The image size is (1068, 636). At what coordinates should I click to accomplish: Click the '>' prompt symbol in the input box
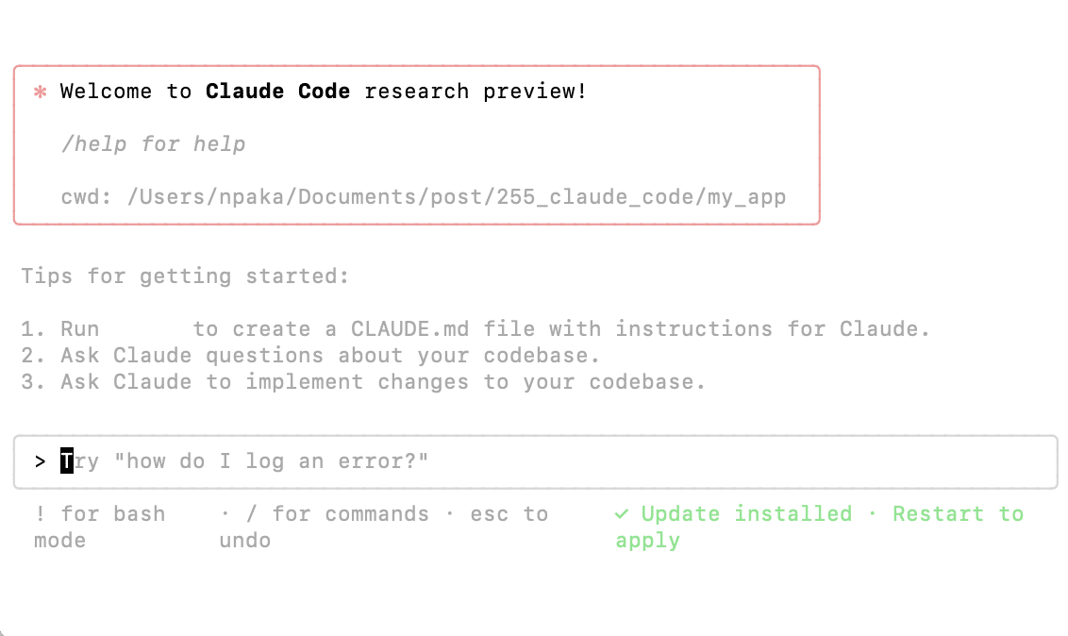coord(40,461)
